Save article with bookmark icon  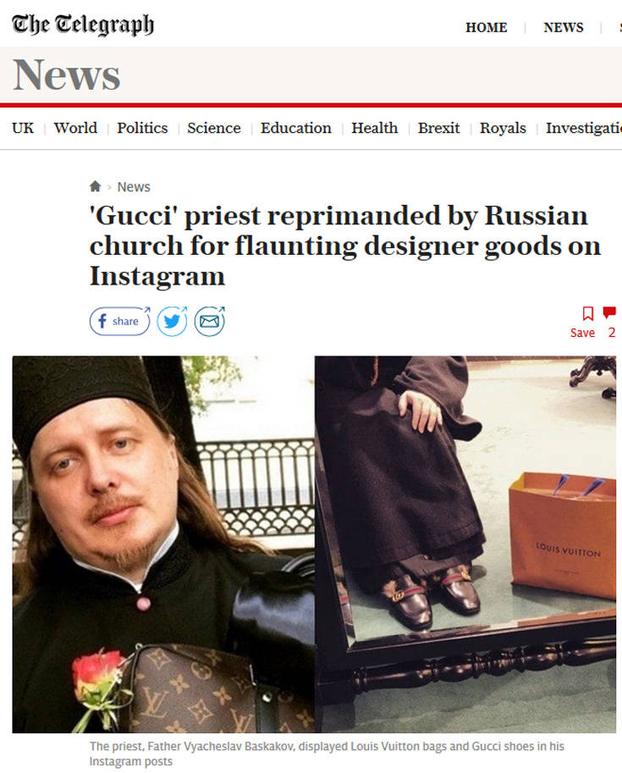(587, 313)
